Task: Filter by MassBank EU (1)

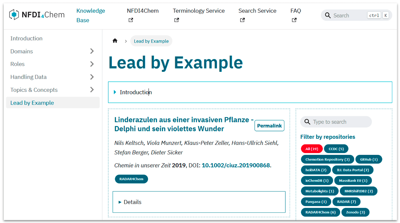Action: coord(353,181)
